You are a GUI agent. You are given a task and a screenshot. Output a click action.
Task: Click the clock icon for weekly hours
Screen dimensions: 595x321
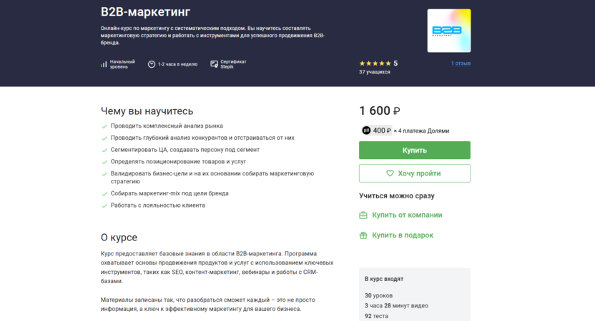152,64
